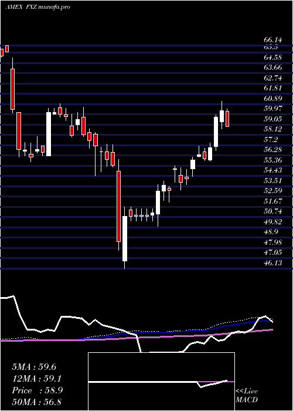Select the 64.58 price axis label
This screenshot has width=293, height=411.
(273, 57)
